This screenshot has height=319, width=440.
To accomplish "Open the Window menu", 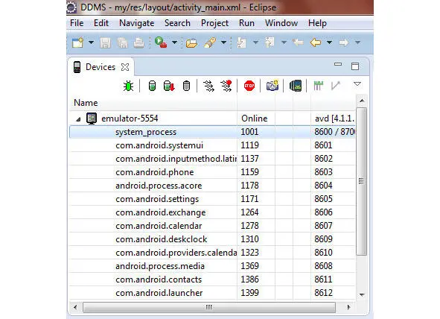I will [281, 23].
